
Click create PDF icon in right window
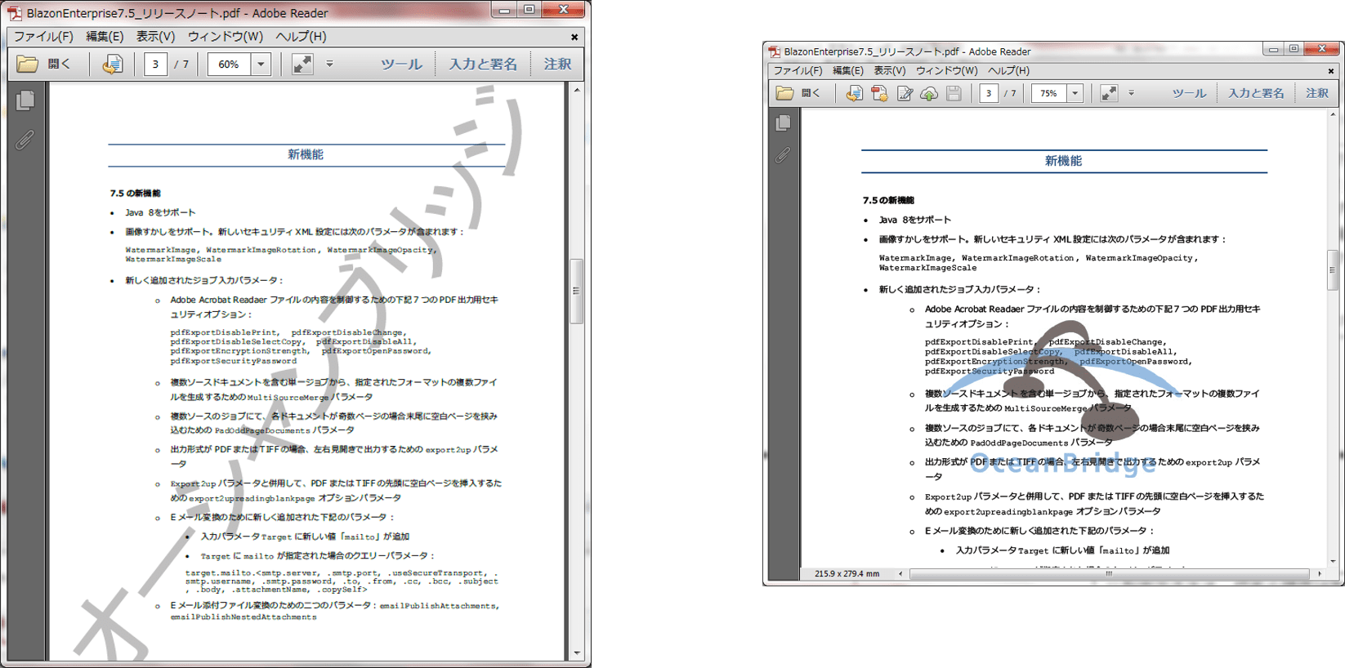(879, 94)
